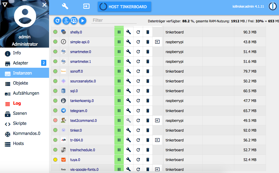Restart the telegram.0 instance
Image resolution: width=279 pixels, height=173 pixels.
pyautogui.click(x=138, y=111)
